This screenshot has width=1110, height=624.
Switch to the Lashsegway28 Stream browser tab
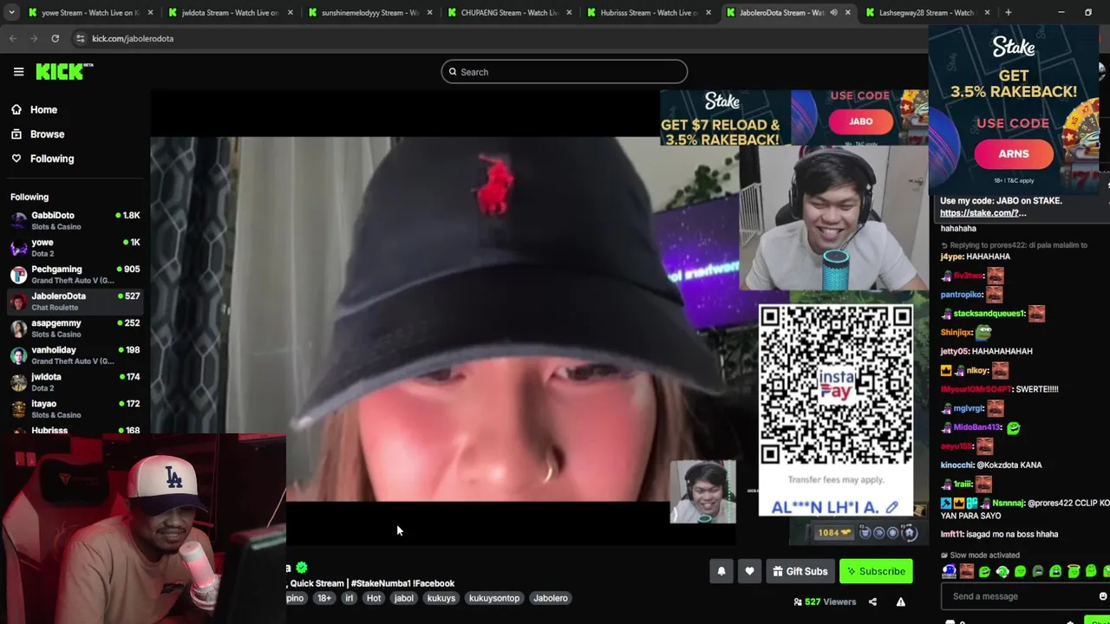coord(926,13)
